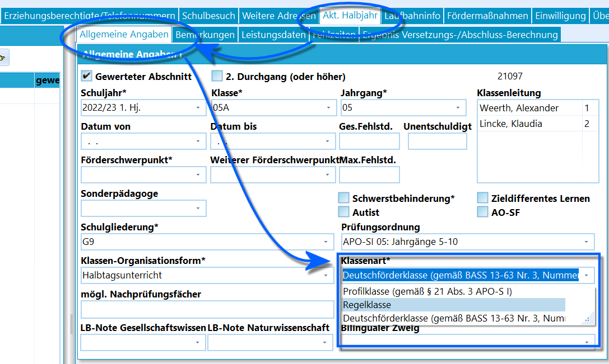Select the Akt. Halbjahr tab
609x364 pixels.
click(x=350, y=15)
